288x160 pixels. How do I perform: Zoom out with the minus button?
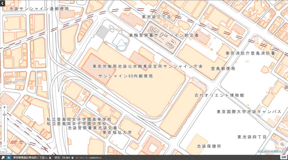(x=4, y=146)
